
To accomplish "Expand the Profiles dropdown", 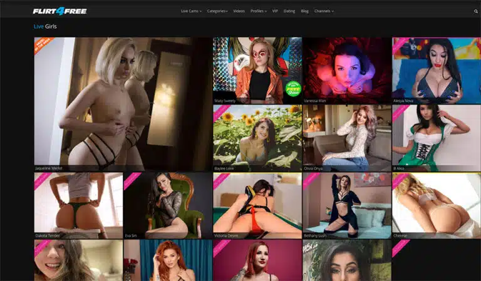I will click(x=258, y=11).
